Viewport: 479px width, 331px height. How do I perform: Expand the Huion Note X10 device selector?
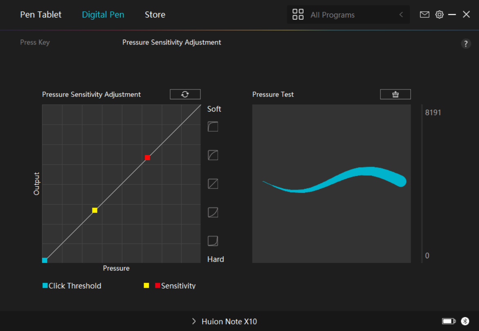(x=225, y=322)
